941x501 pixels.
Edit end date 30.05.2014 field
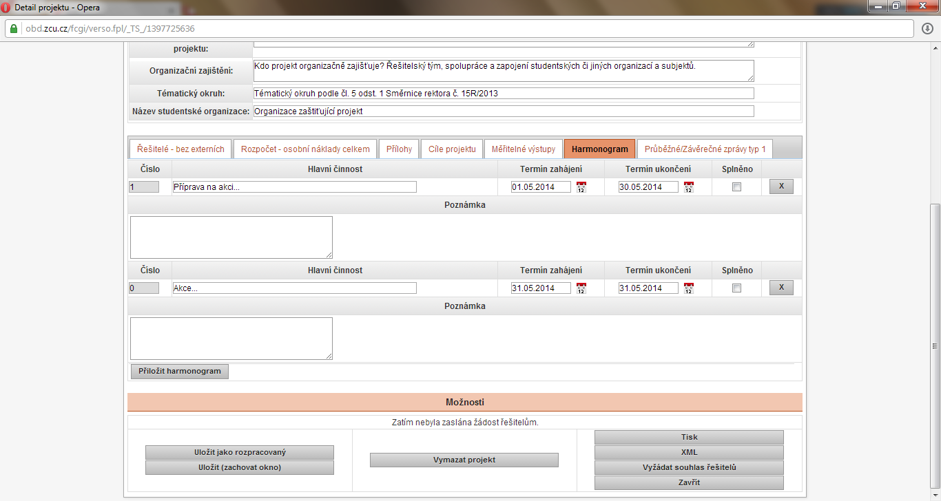(648, 186)
